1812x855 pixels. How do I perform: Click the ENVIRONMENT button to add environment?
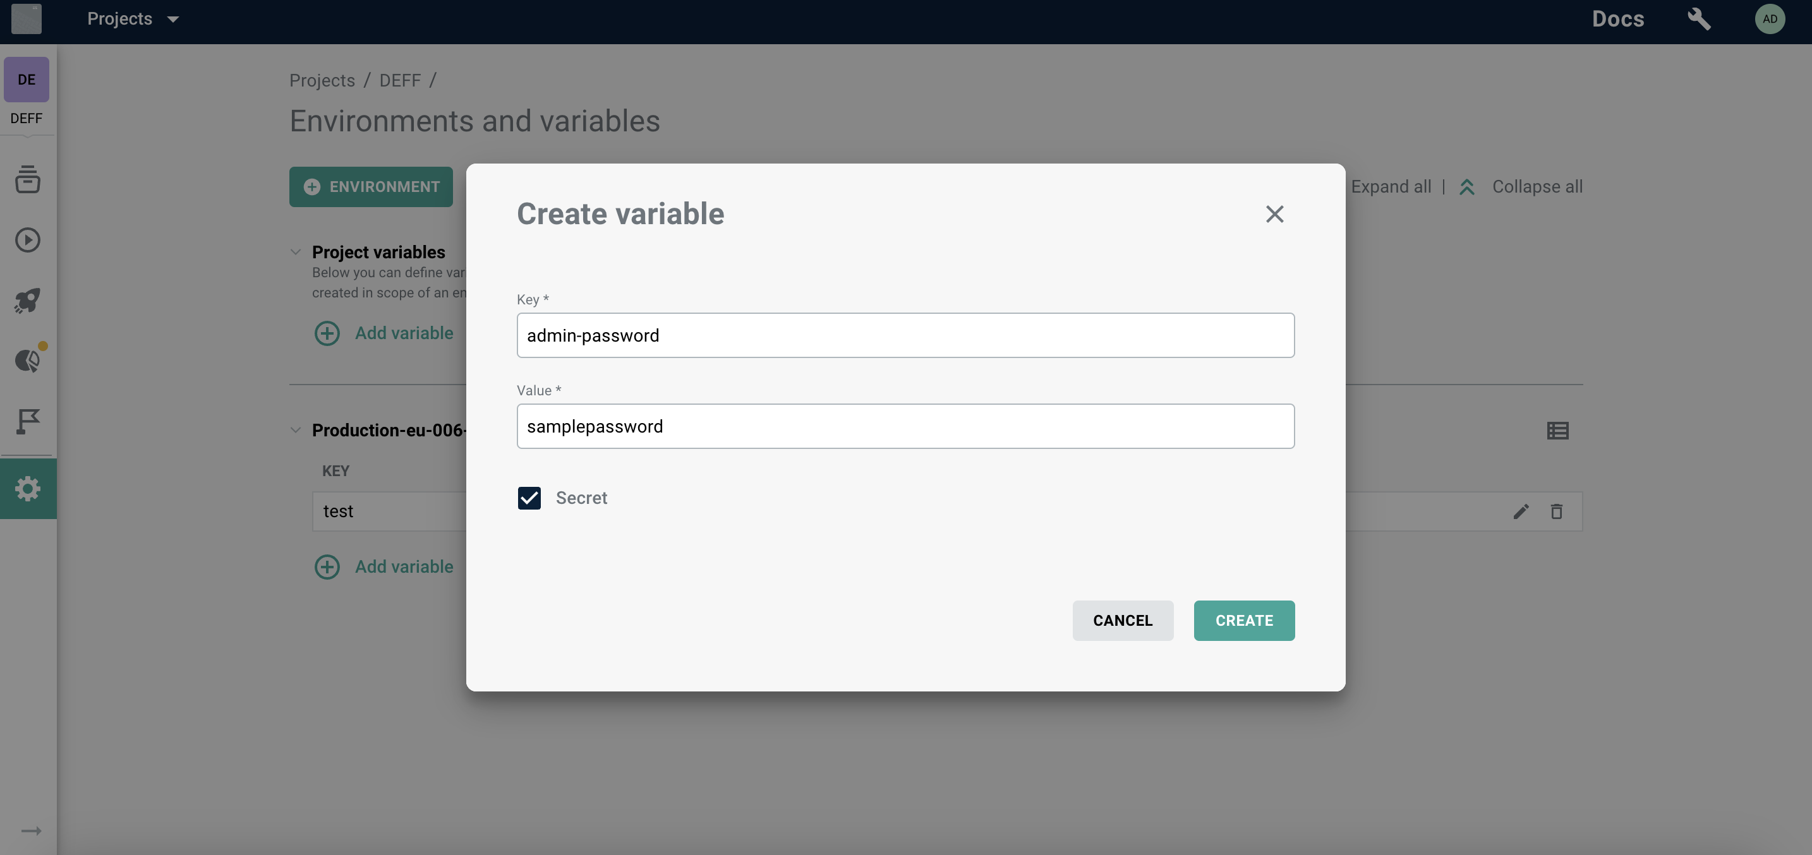370,186
